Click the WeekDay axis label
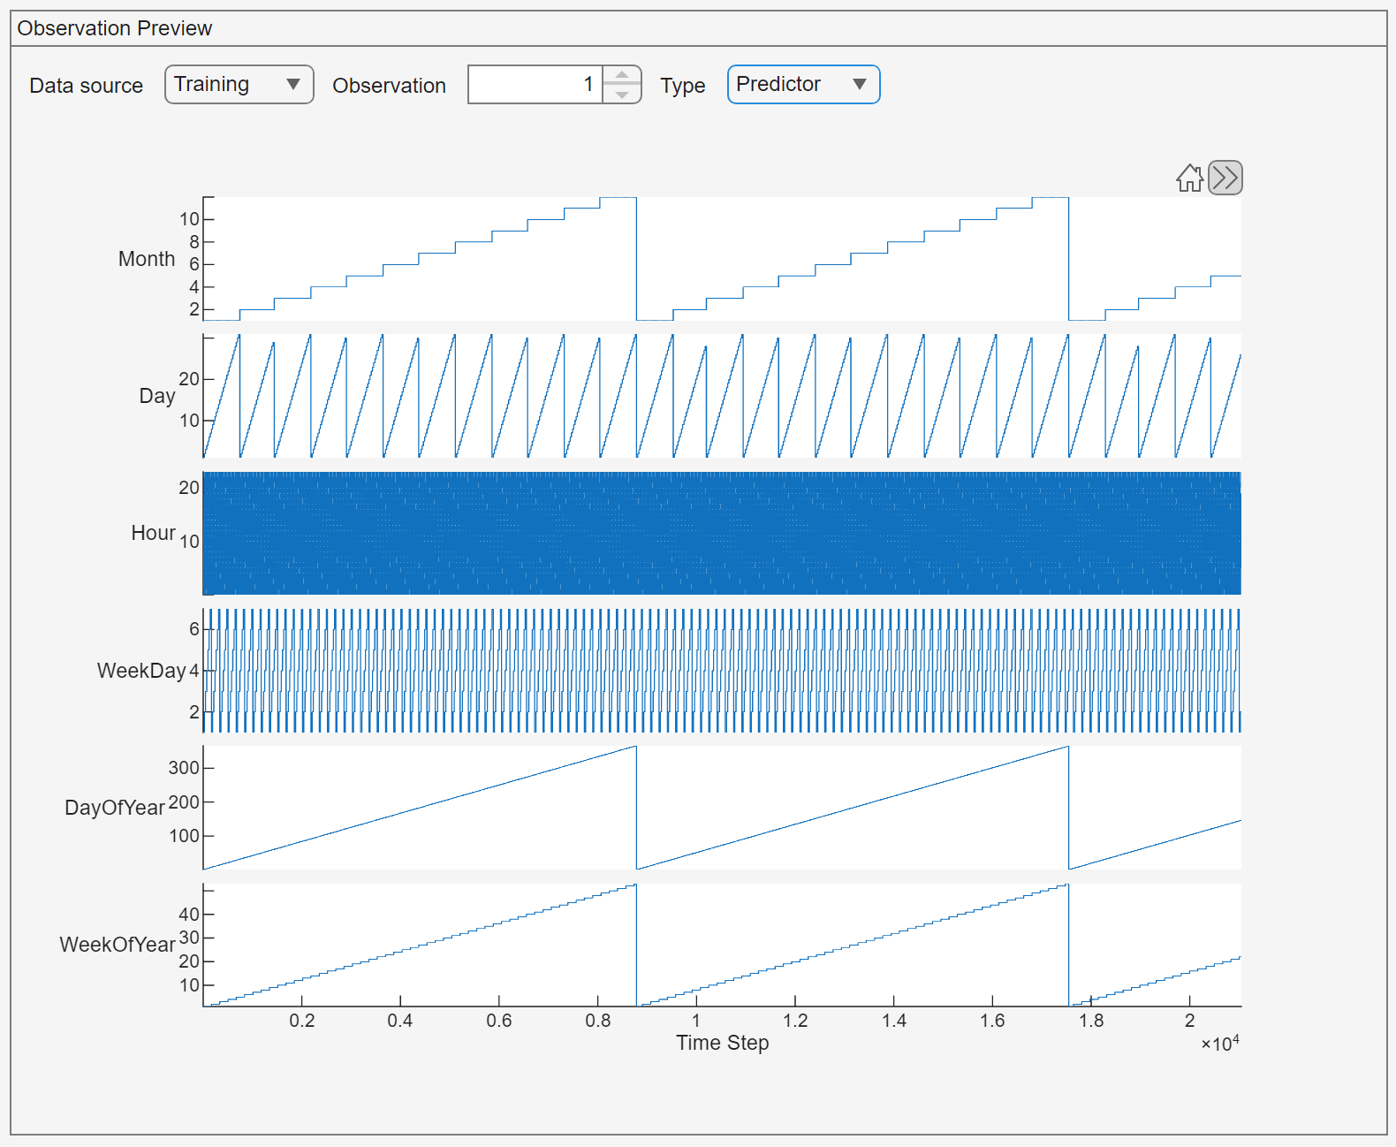The height and width of the screenshot is (1147, 1396). [x=141, y=671]
